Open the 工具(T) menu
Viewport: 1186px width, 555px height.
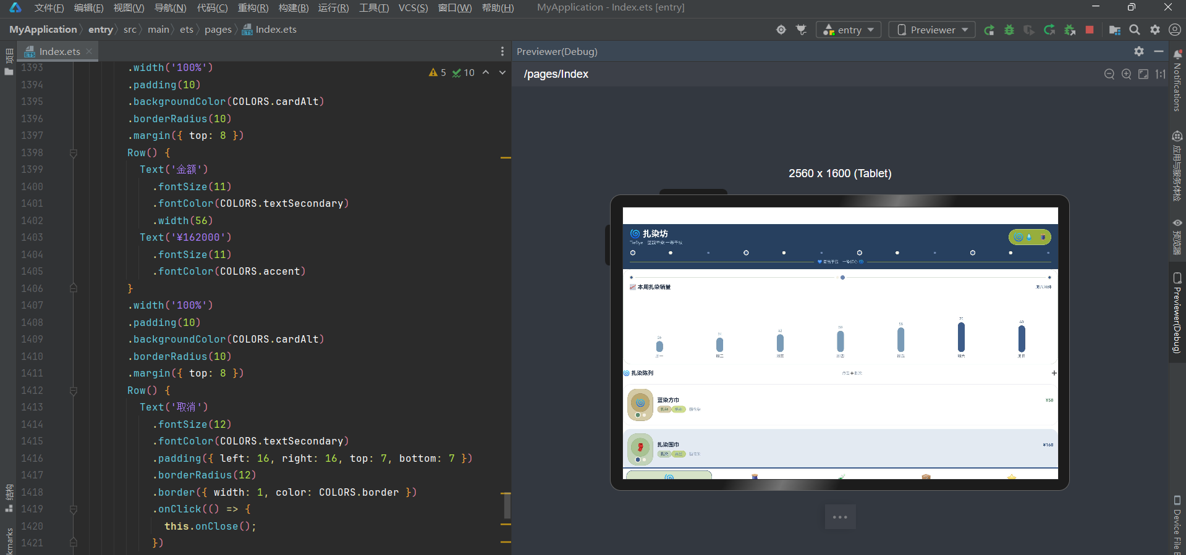tap(374, 7)
